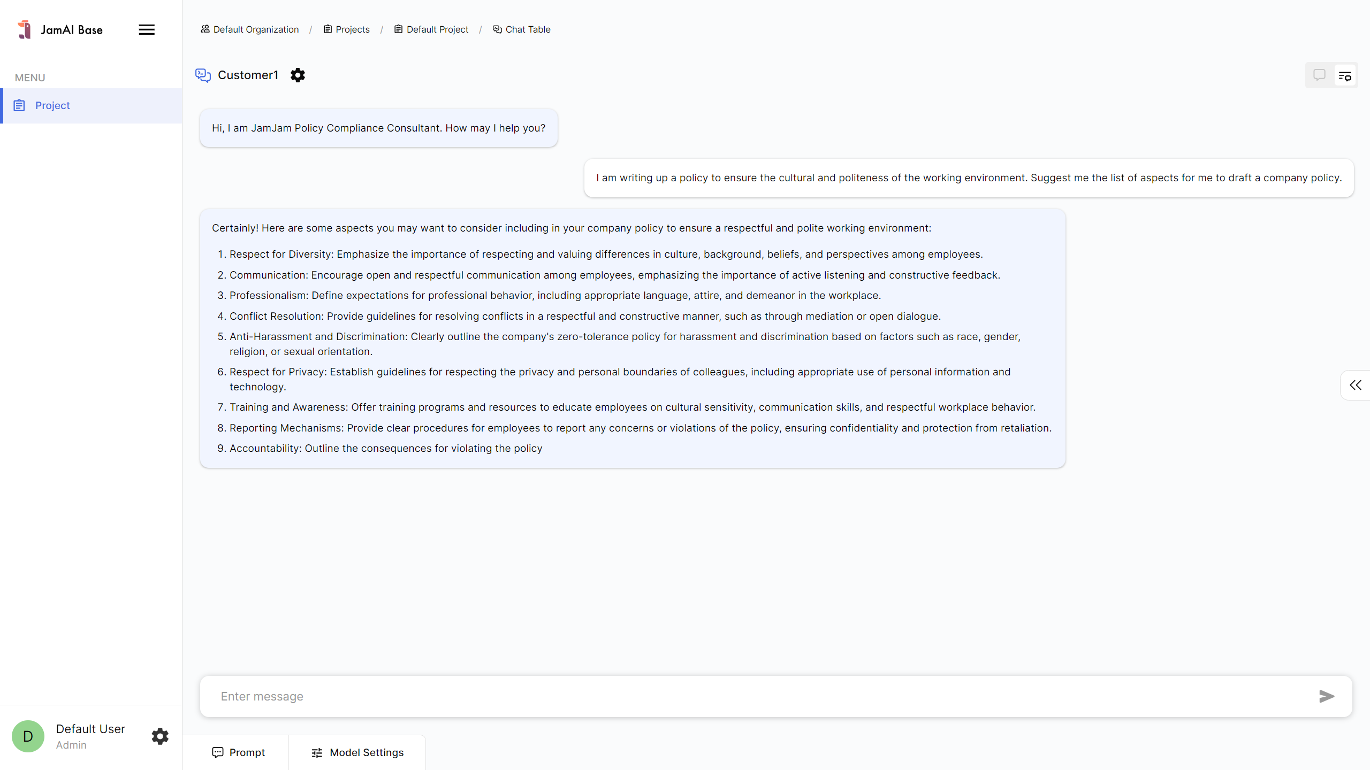Open Chat Table breadcrumb
Viewport: 1370px width, 770px height.
(x=522, y=29)
